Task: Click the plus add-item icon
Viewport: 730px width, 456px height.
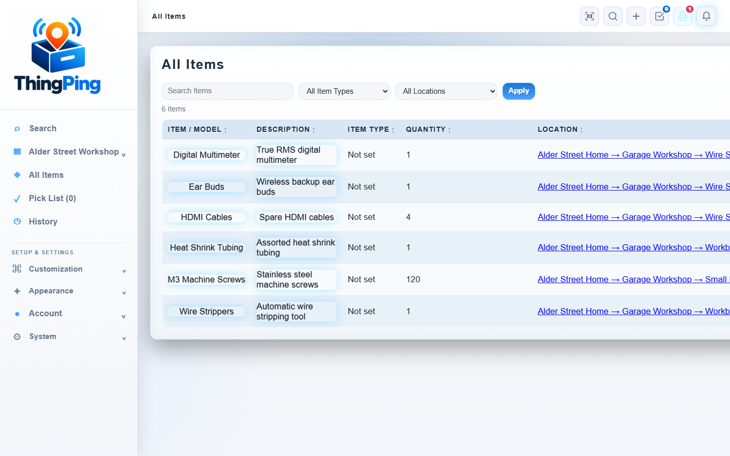Action: click(x=636, y=16)
